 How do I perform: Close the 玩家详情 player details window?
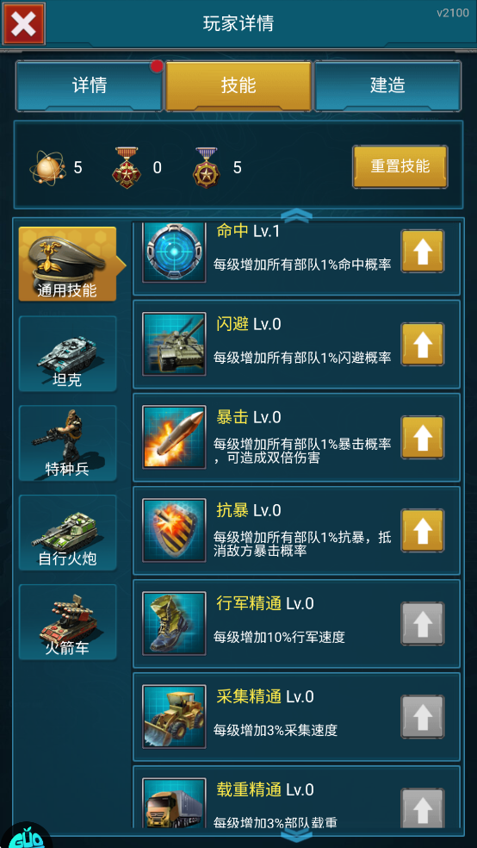[x=23, y=23]
